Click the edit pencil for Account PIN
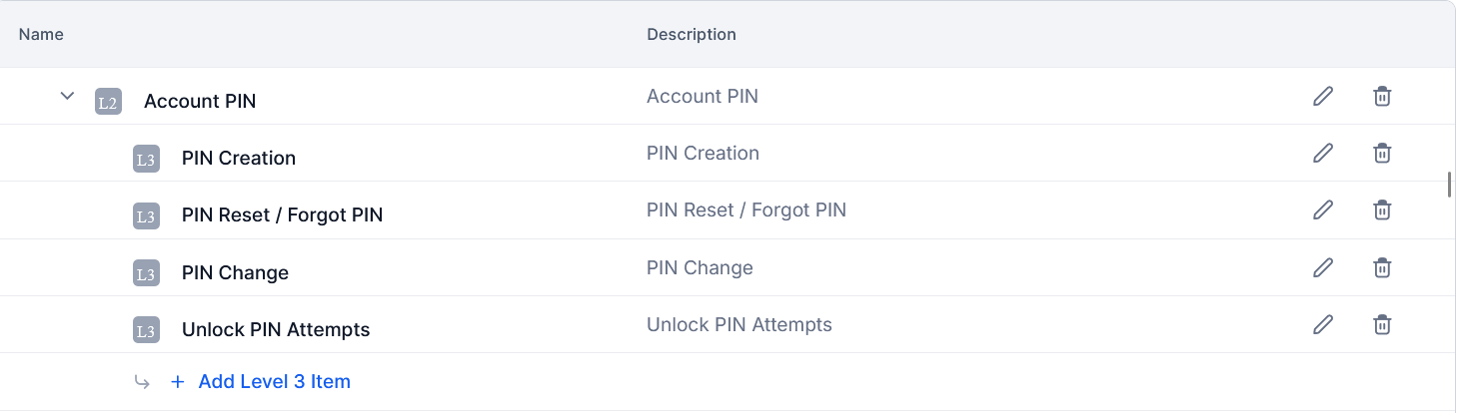This screenshot has height=413, width=1458. 1323,97
